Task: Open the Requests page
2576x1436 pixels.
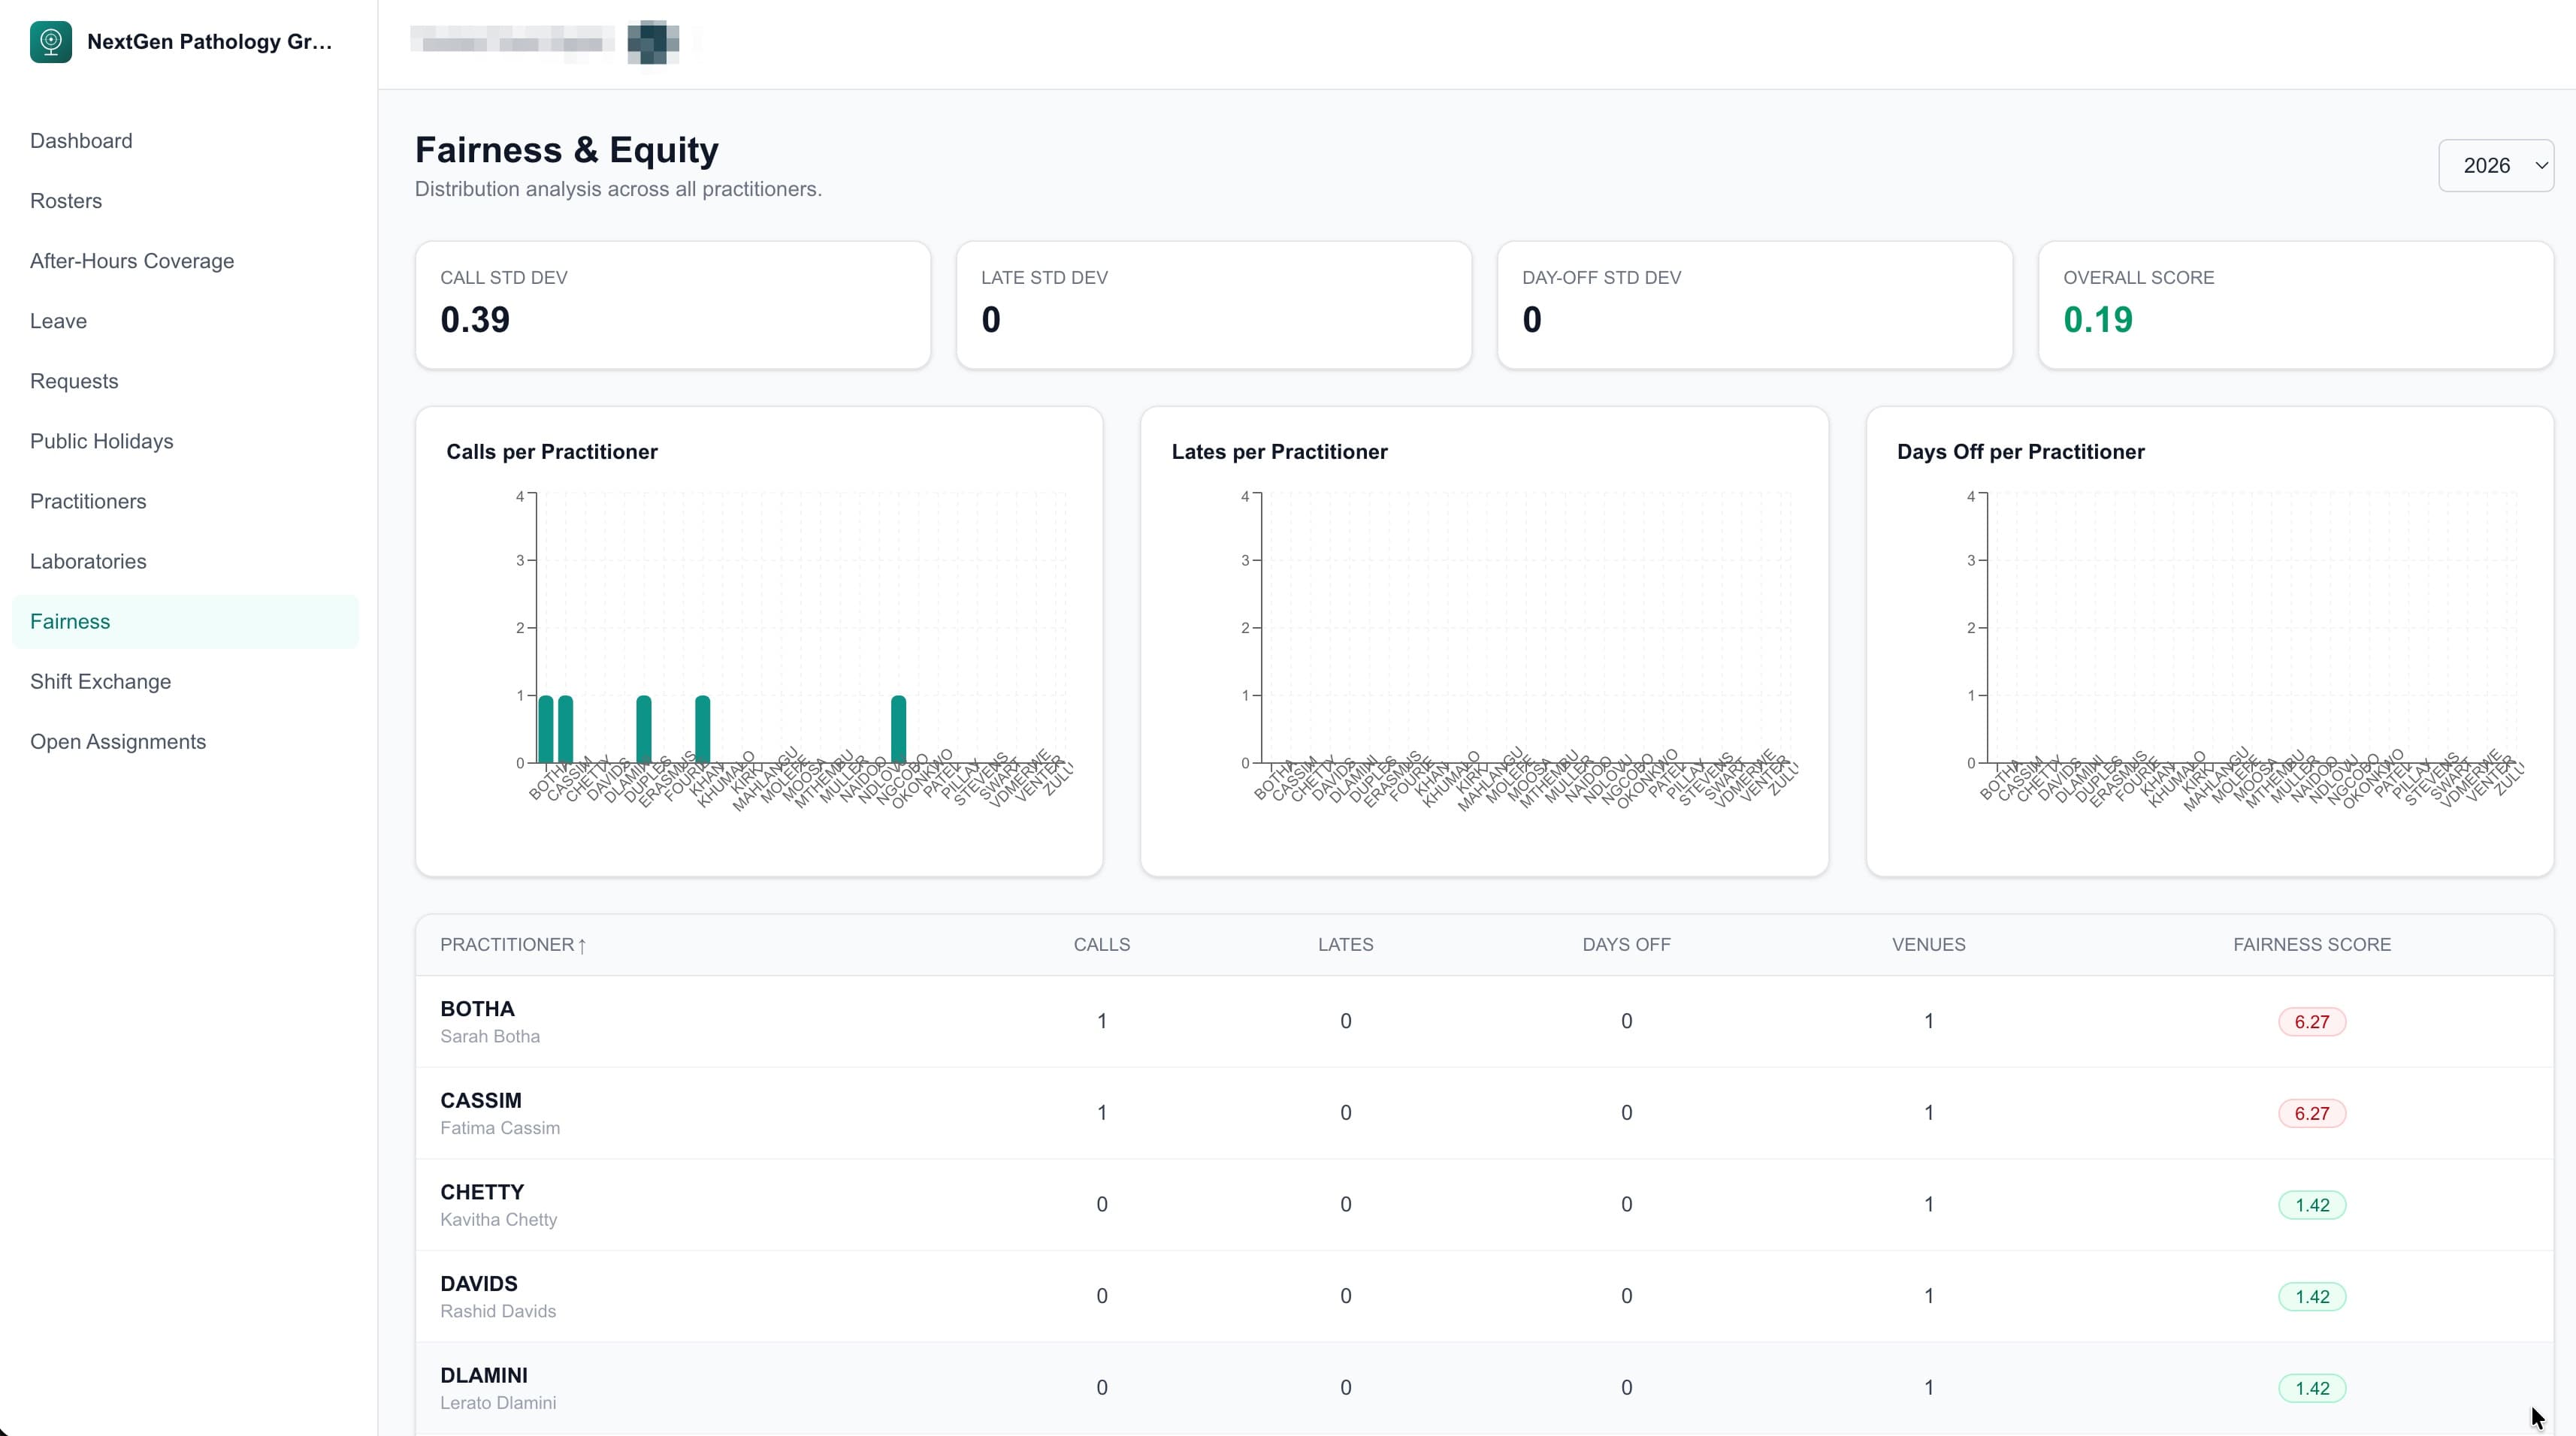Action: tap(73, 381)
